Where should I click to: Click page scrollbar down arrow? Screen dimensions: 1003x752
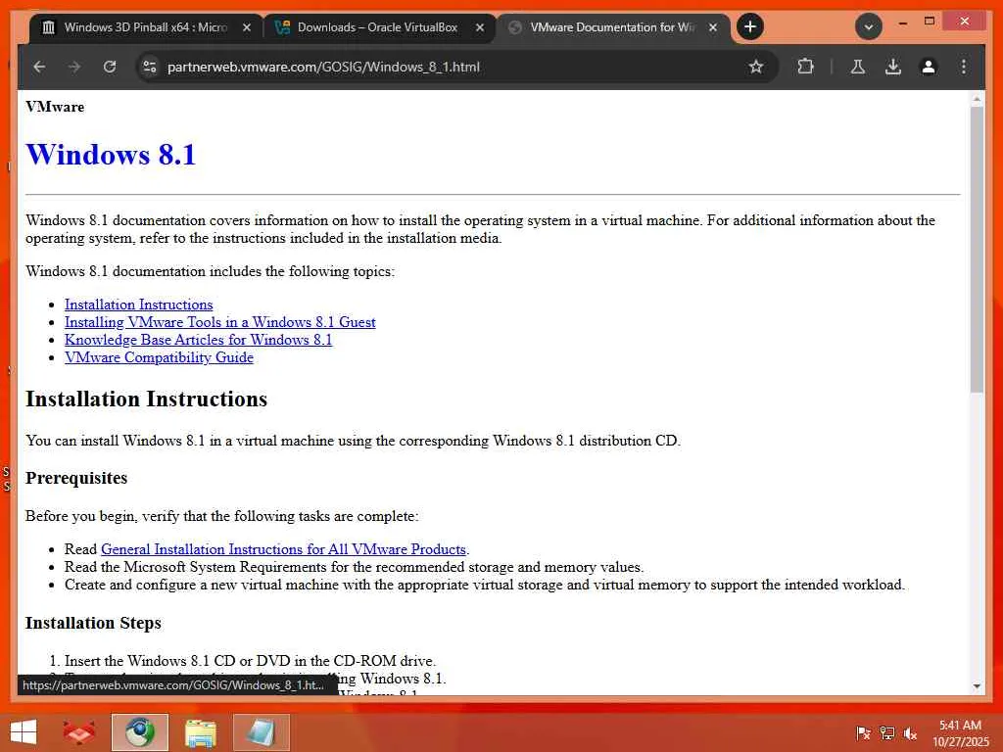point(977,686)
